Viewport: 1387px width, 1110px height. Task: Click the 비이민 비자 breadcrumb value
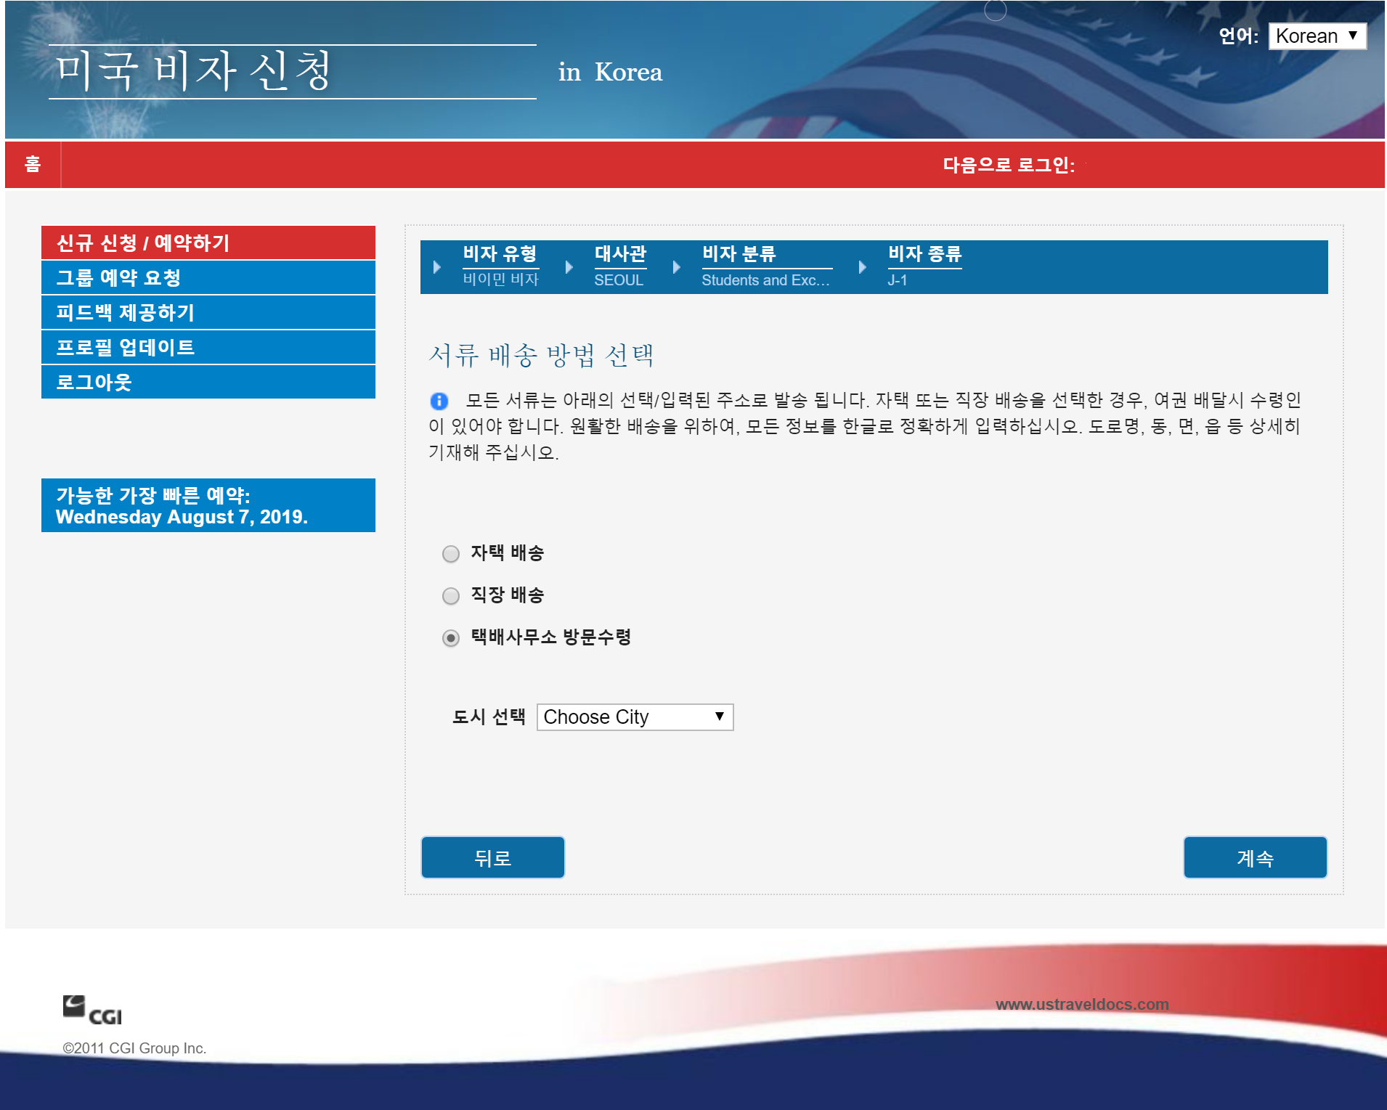pos(501,279)
